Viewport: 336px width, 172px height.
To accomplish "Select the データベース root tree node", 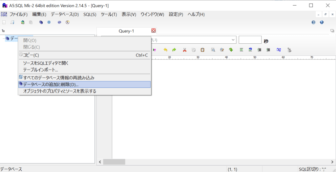I will point(12,39).
